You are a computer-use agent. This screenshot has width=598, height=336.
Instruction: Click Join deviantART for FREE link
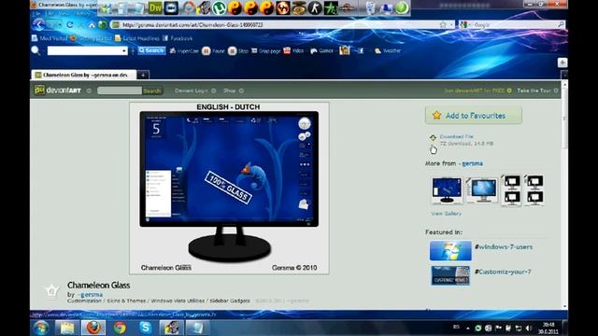[x=474, y=91]
